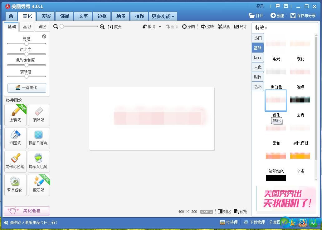Open the 调色 color sub-tab
The width and height of the screenshot is (322, 230).
42,27
